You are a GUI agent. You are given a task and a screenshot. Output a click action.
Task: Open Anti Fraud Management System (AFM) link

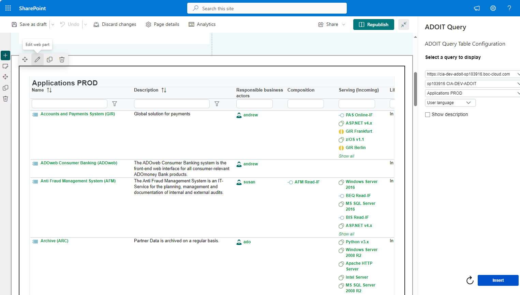78,181
